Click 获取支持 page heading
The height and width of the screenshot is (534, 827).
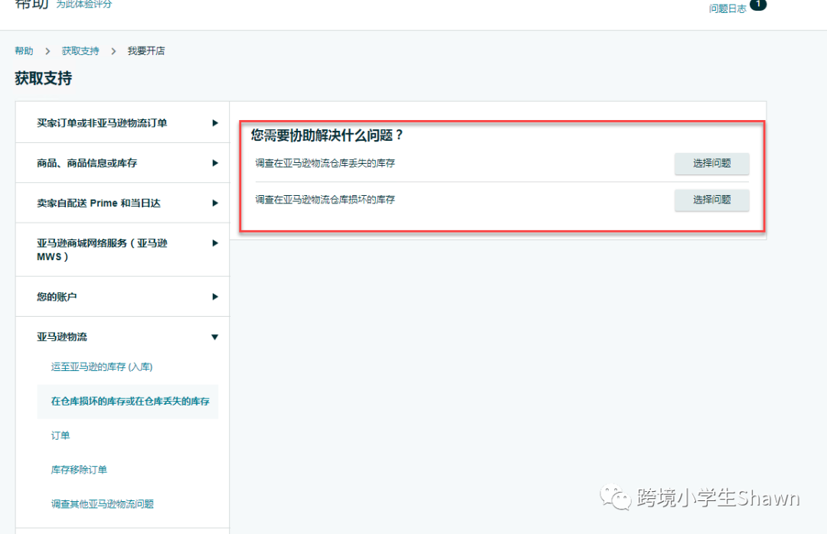(43, 79)
